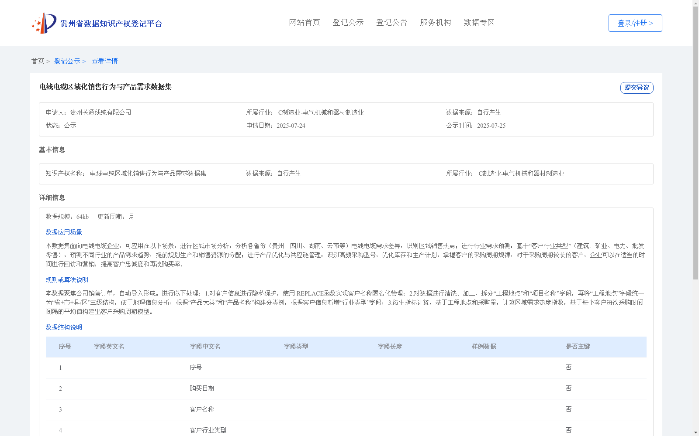Click 更新周期：月 text
The width and height of the screenshot is (699, 436).
pyautogui.click(x=116, y=217)
